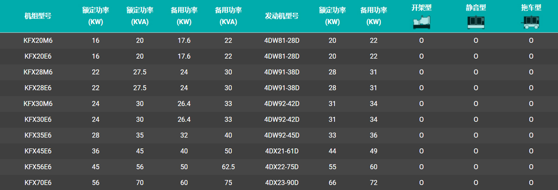This screenshot has height=190, width=558.
Task: Click the 62.5 standby KVA value
Action: pos(228,167)
